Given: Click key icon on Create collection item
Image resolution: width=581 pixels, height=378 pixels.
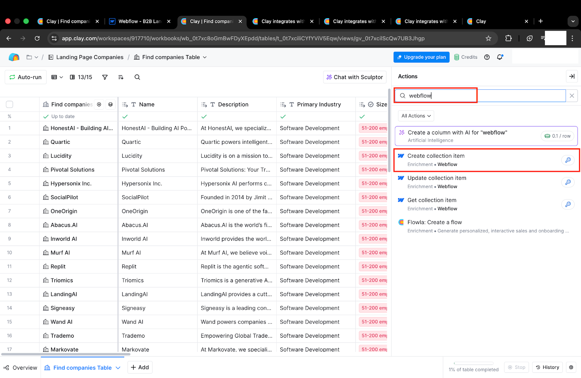Looking at the screenshot, I should coord(568,160).
